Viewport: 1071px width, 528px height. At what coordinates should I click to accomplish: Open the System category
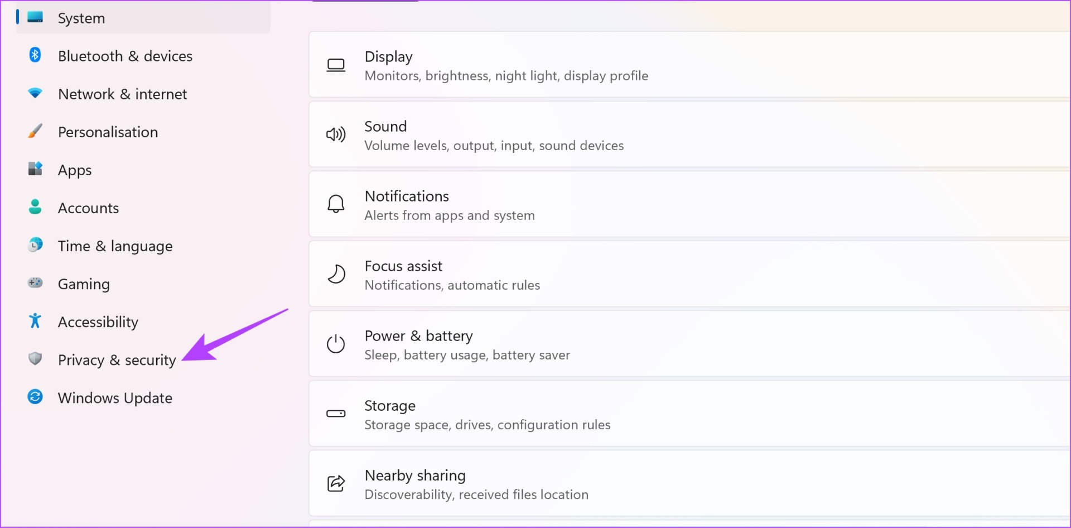[x=143, y=18]
